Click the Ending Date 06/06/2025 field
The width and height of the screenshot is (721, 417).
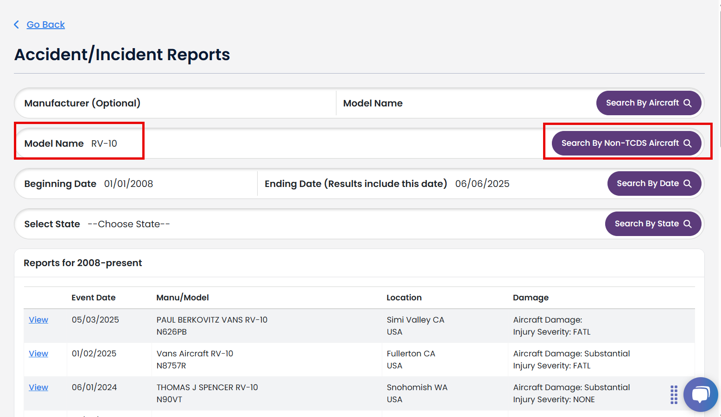pos(482,183)
